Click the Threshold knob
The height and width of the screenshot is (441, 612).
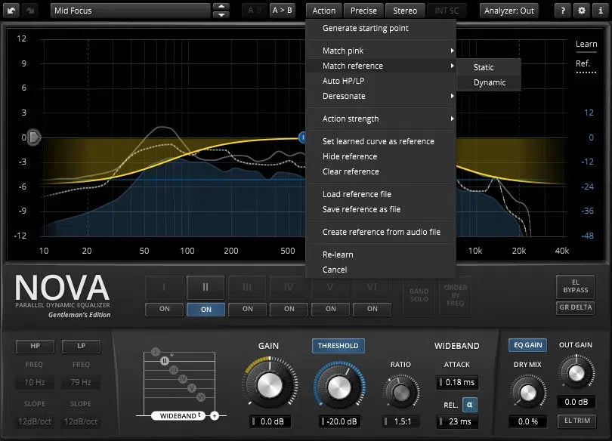click(x=338, y=385)
